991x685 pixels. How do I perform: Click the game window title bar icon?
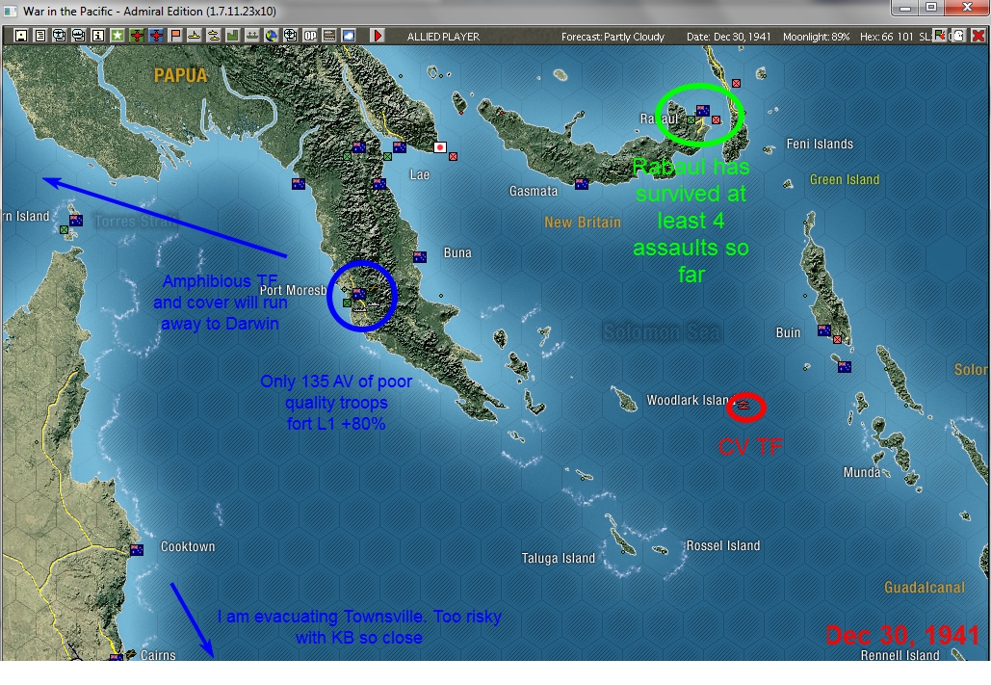(x=11, y=11)
